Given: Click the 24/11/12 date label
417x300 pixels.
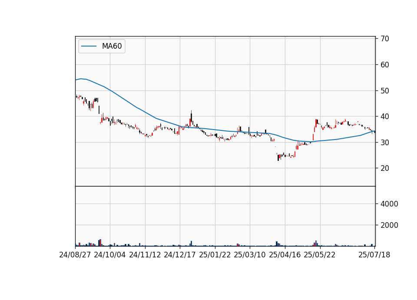Looking at the screenshot, I should pos(145,255).
